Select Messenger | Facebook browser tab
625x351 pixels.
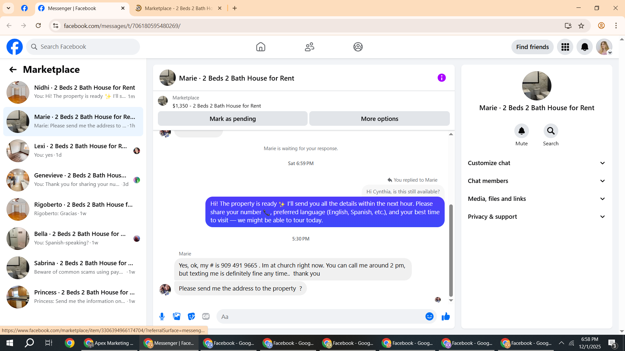(81, 8)
